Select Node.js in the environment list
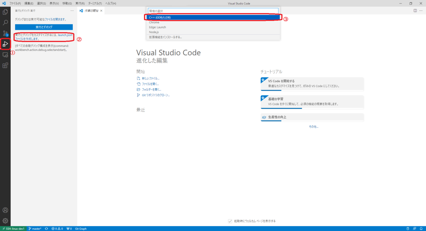Screen dimensions: 426x231 tap(213, 32)
